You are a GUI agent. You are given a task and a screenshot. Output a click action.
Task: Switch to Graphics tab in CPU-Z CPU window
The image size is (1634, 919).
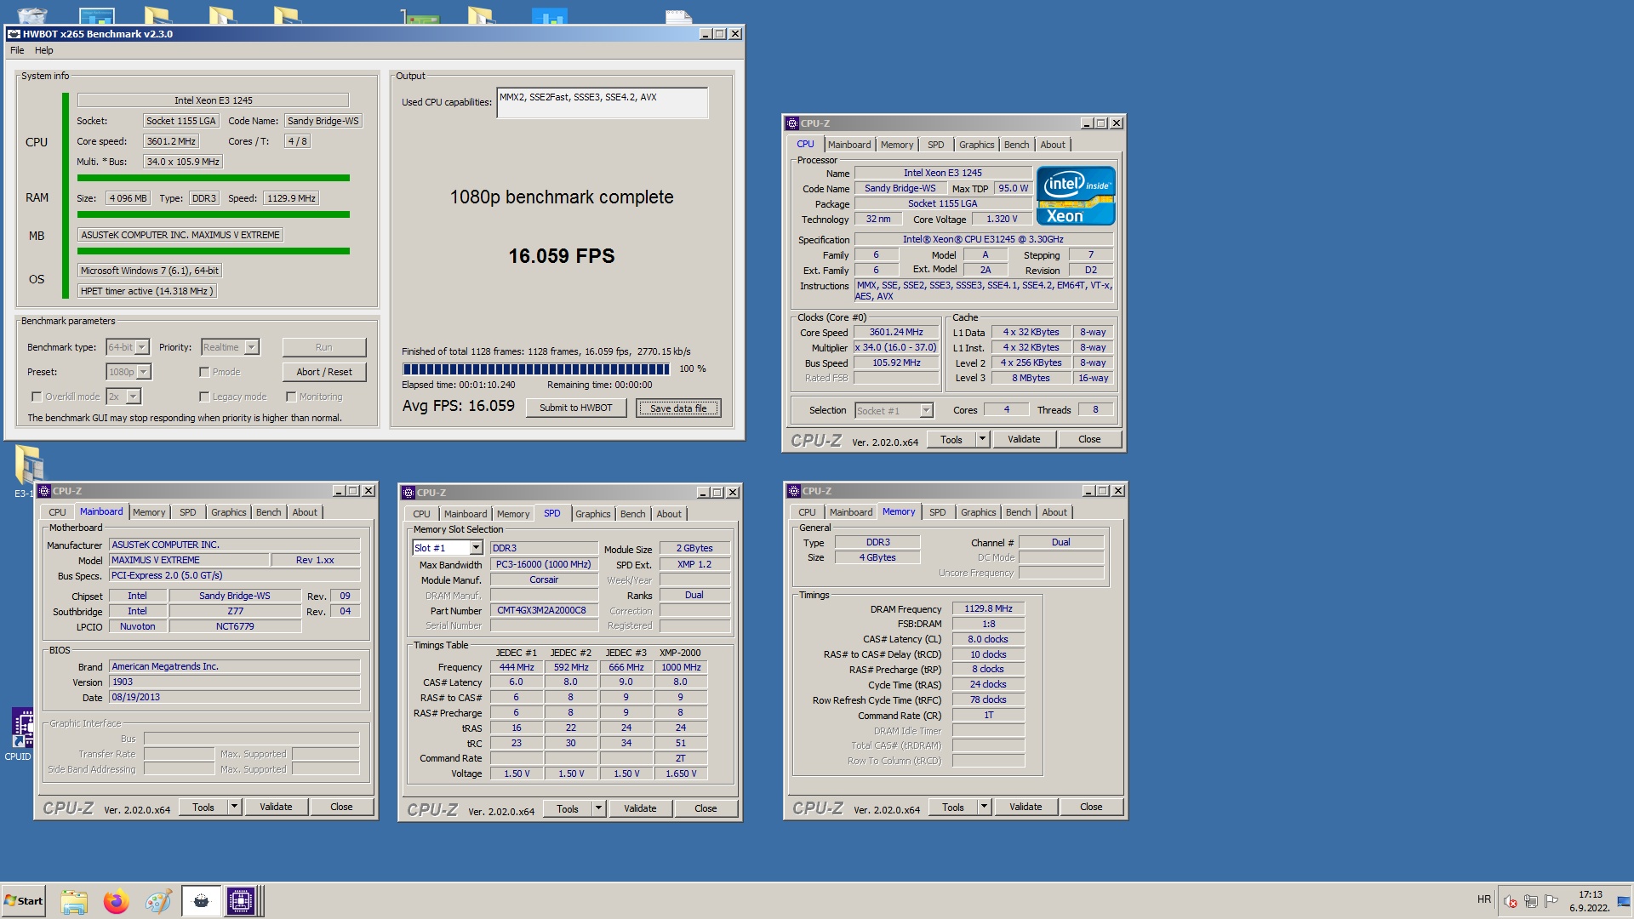pos(976,145)
